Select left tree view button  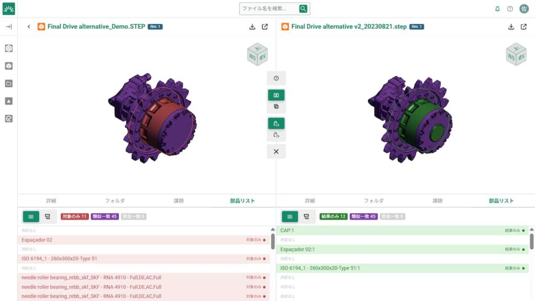(x=48, y=216)
